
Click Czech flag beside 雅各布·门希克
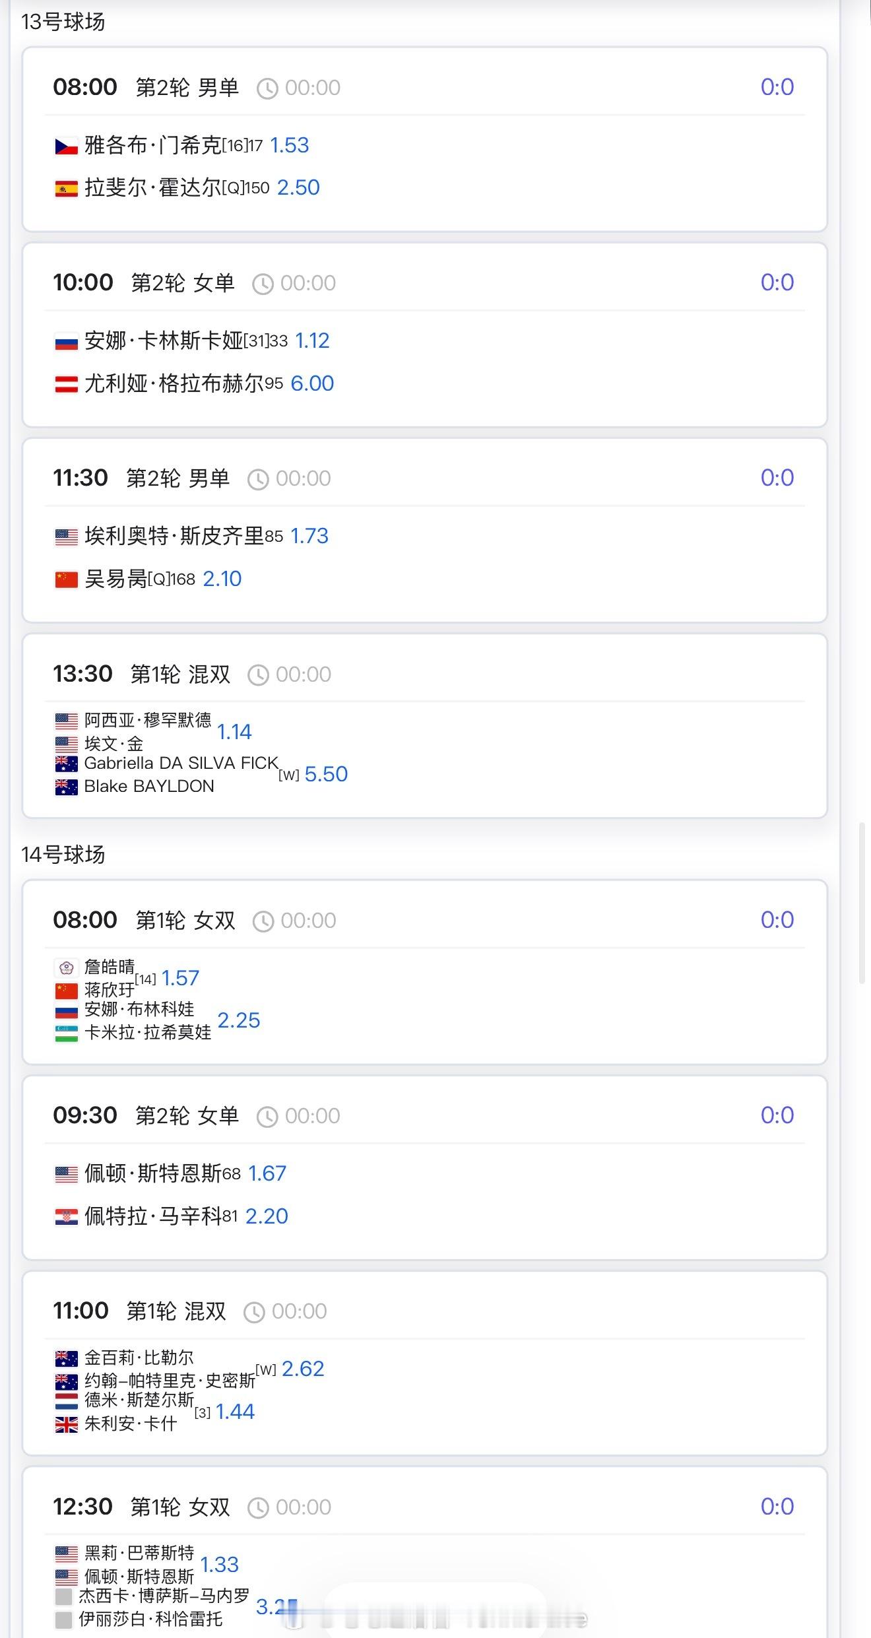66,146
